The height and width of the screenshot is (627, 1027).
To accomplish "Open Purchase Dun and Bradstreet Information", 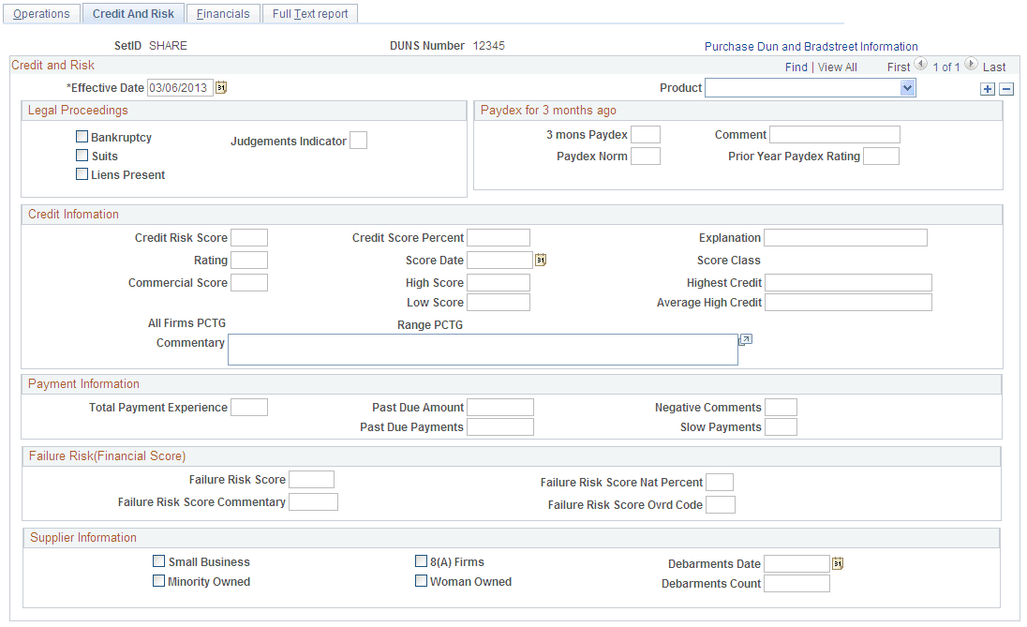I will [811, 45].
